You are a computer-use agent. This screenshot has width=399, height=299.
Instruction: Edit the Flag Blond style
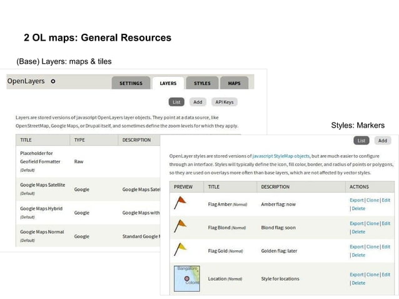pos(386,223)
